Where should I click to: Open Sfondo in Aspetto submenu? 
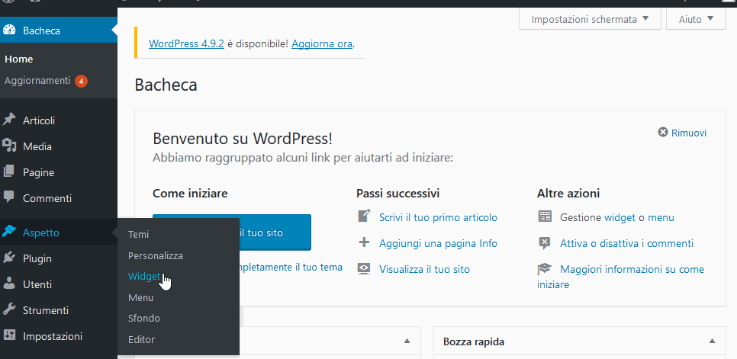click(x=144, y=318)
